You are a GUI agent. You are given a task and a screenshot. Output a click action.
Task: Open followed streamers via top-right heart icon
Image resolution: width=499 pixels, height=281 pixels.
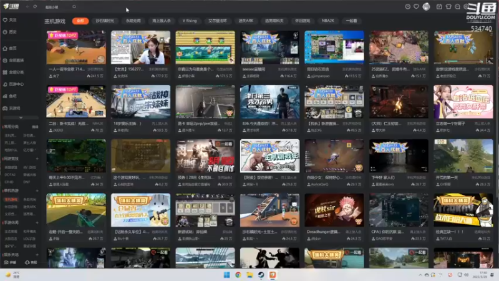tap(416, 7)
